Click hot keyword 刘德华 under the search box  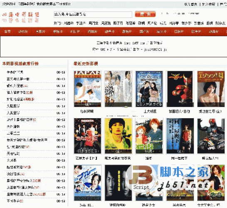coord(69,23)
